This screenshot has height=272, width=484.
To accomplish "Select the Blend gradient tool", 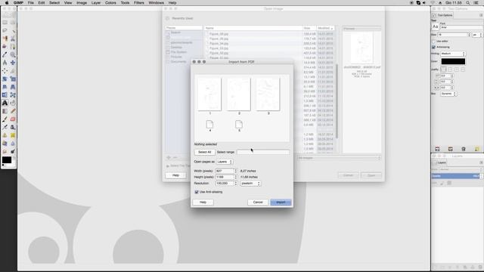I will [5, 111].
